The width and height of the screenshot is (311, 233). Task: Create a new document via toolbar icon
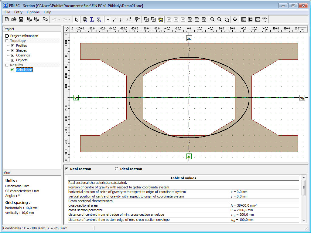pyautogui.click(x=6, y=19)
